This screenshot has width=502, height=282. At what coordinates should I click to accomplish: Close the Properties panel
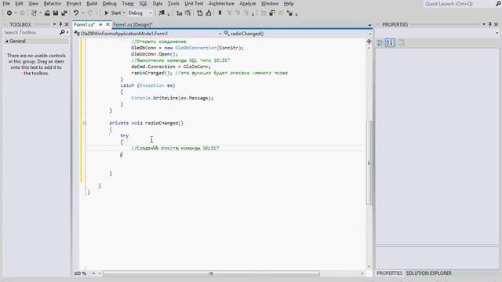[x=496, y=24]
